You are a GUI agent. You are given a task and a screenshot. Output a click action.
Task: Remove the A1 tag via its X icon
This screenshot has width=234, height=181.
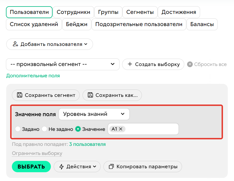(x=121, y=129)
